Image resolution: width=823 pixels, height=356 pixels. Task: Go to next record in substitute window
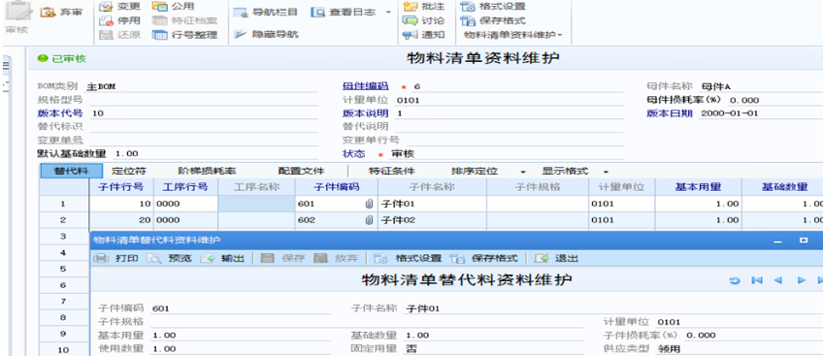802,280
